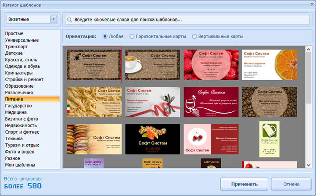Screen dimensions: 316x196
Task: Select the pasta background card template
Action: (94, 102)
